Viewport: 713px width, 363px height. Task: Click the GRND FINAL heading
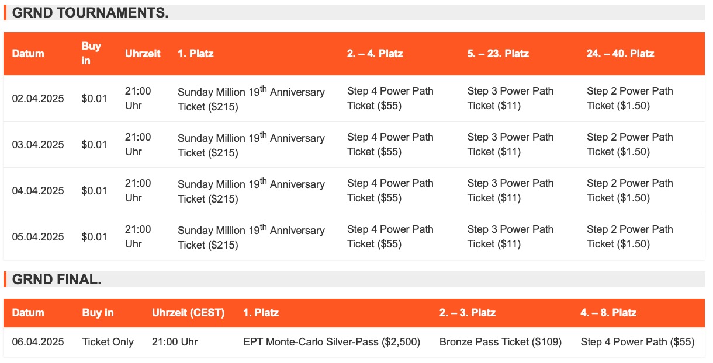[x=57, y=280]
